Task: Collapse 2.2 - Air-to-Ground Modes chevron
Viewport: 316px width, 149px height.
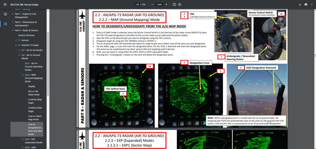Action: 19,55
